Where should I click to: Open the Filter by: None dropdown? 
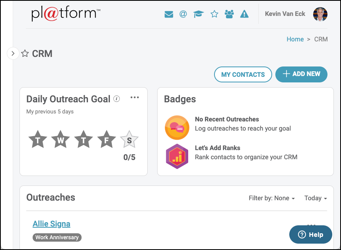pyautogui.click(x=271, y=198)
